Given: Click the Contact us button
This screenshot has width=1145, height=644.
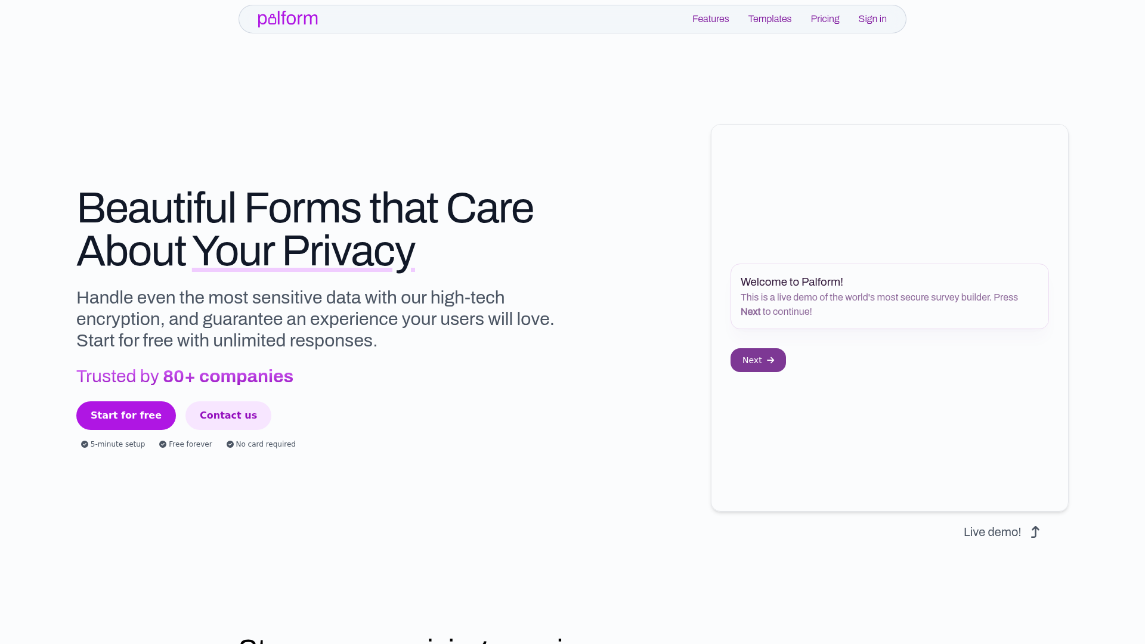Looking at the screenshot, I should point(228,415).
